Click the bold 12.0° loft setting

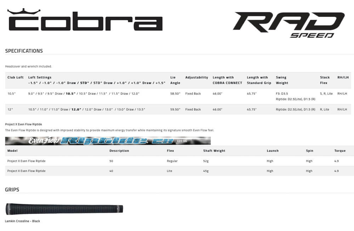pyautogui.click(x=76, y=109)
